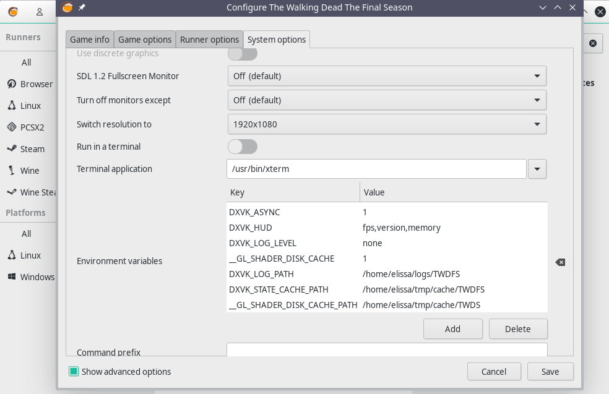Click the /home/elissa/tmp/cache/TWDFS value cell
Screen dimensions: 609x394
pos(424,290)
